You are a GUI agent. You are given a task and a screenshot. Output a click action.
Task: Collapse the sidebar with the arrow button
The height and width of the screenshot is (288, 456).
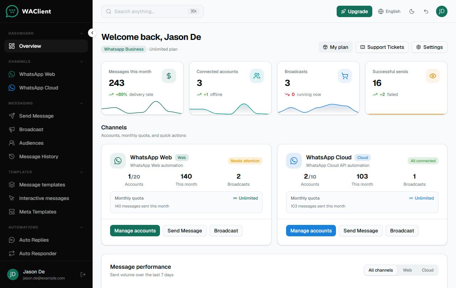pos(92,33)
